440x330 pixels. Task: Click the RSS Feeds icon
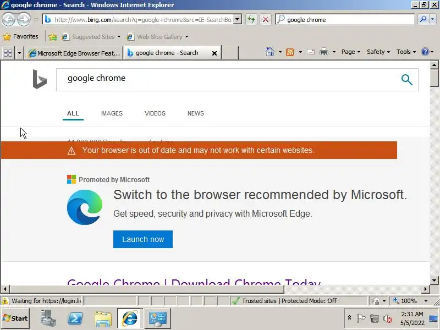point(290,52)
